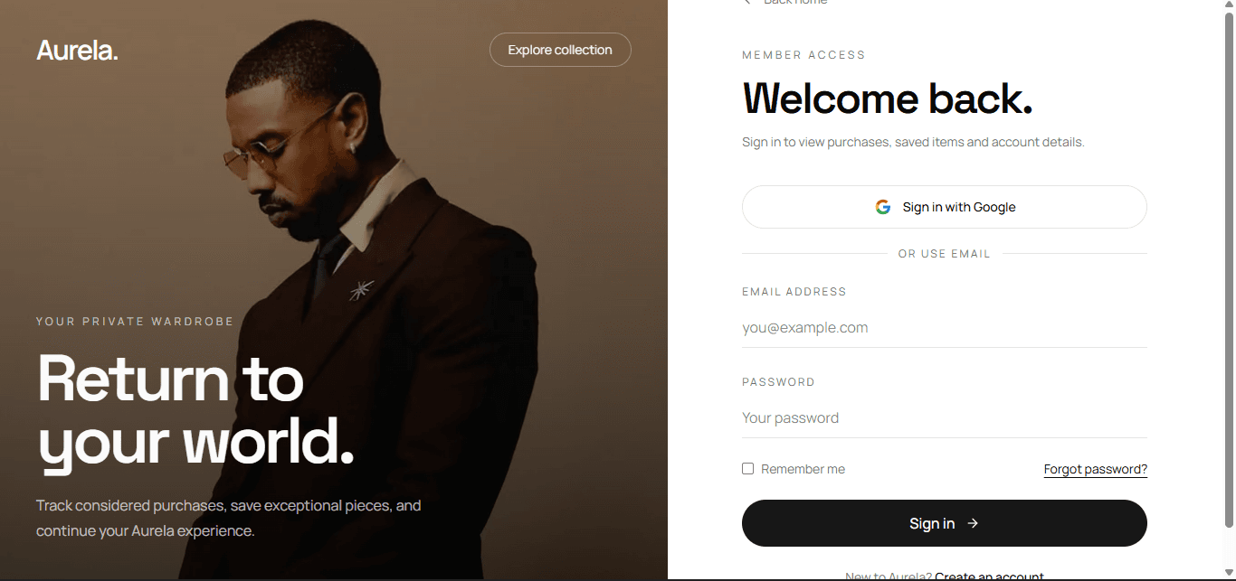The image size is (1236, 581).
Task: Focus the Your password input field
Action: (944, 418)
